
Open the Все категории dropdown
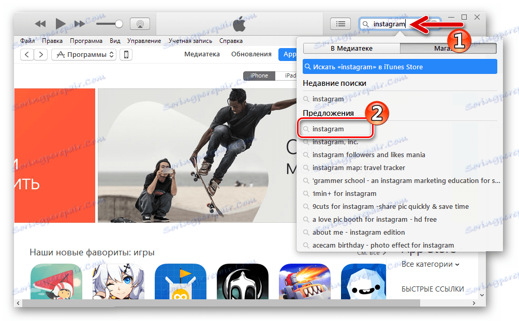point(430,264)
